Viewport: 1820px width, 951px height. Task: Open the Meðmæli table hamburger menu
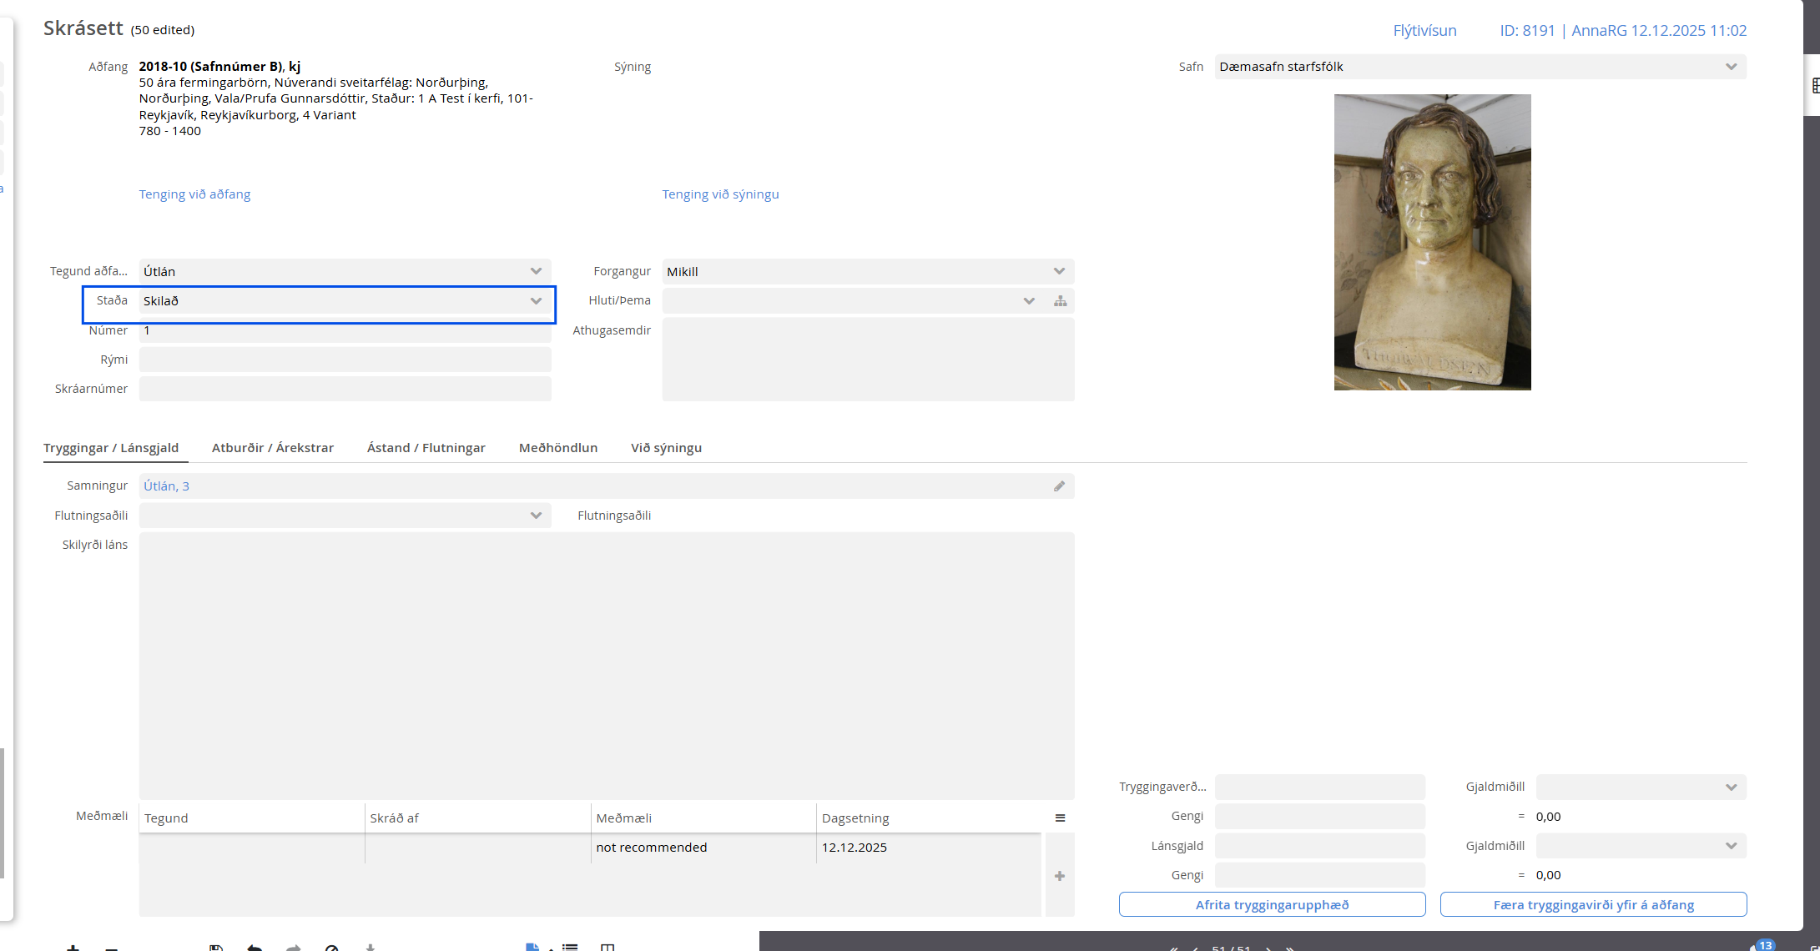[x=1060, y=818]
